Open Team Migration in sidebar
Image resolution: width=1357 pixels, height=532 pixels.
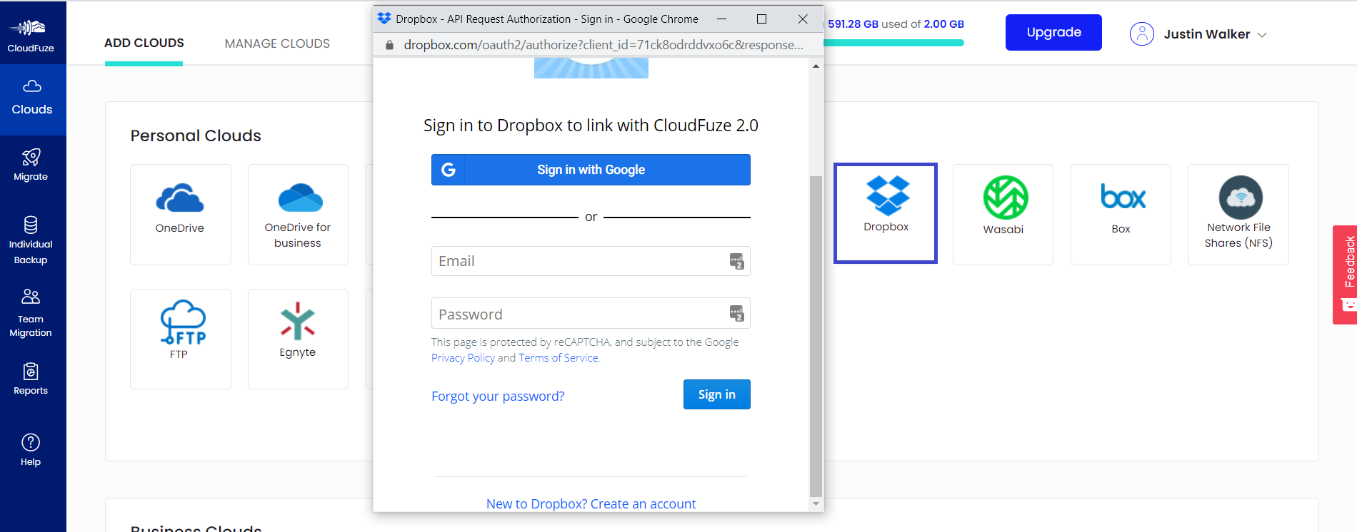click(31, 313)
